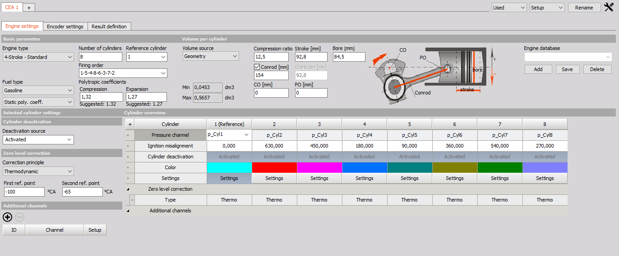Image resolution: width=619 pixels, height=256 pixels.
Task: Open Settings for cylinder 5
Action: (410, 178)
